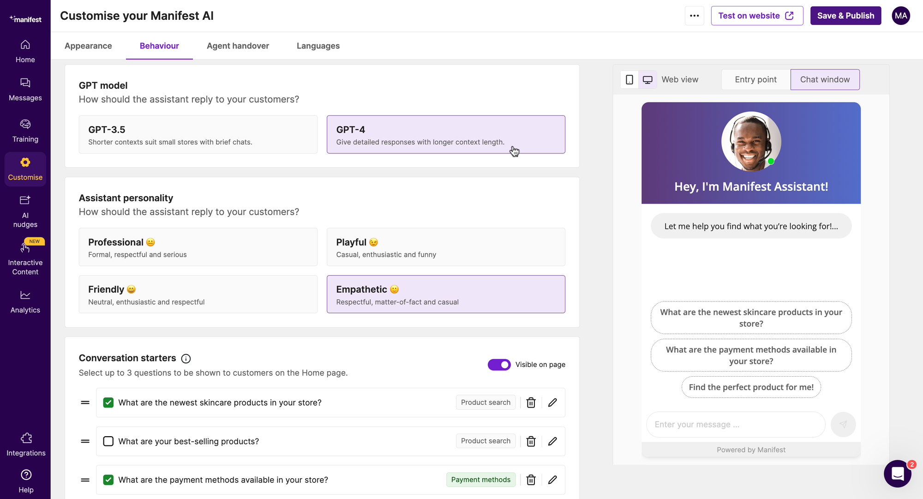Switch preview to Entry point
The width and height of the screenshot is (923, 499).
(755, 79)
